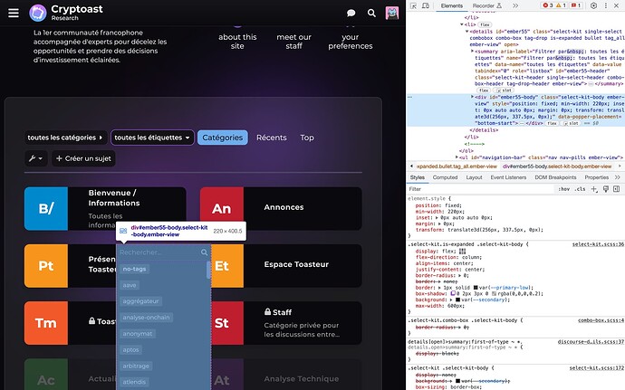Activate the DevTools element inspector icon

(413, 5)
